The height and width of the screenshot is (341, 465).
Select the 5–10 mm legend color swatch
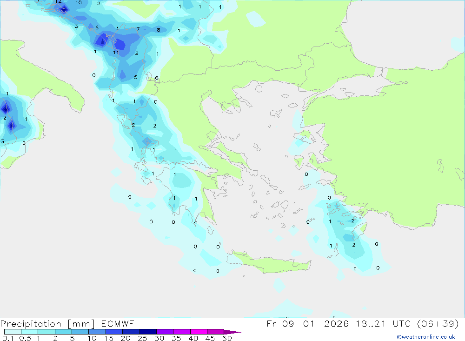click(80, 332)
